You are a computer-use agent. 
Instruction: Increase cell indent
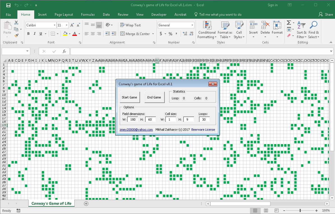point(114,34)
